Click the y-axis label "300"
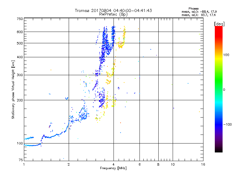Screen dimensions: 239x179 [20, 75]
